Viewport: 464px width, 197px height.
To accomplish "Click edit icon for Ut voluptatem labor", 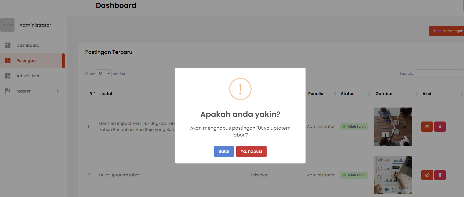I will click(x=427, y=175).
